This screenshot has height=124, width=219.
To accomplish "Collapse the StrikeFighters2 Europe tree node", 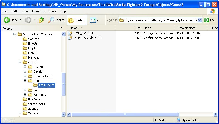I will pyautogui.click(x=15, y=34).
